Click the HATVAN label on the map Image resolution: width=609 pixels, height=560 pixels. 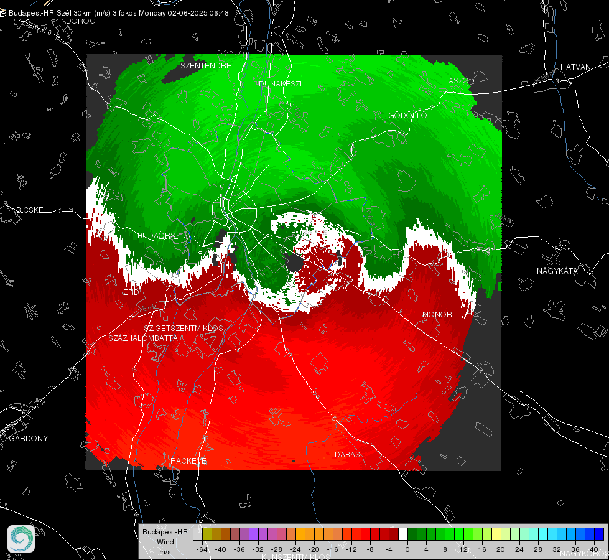point(575,67)
